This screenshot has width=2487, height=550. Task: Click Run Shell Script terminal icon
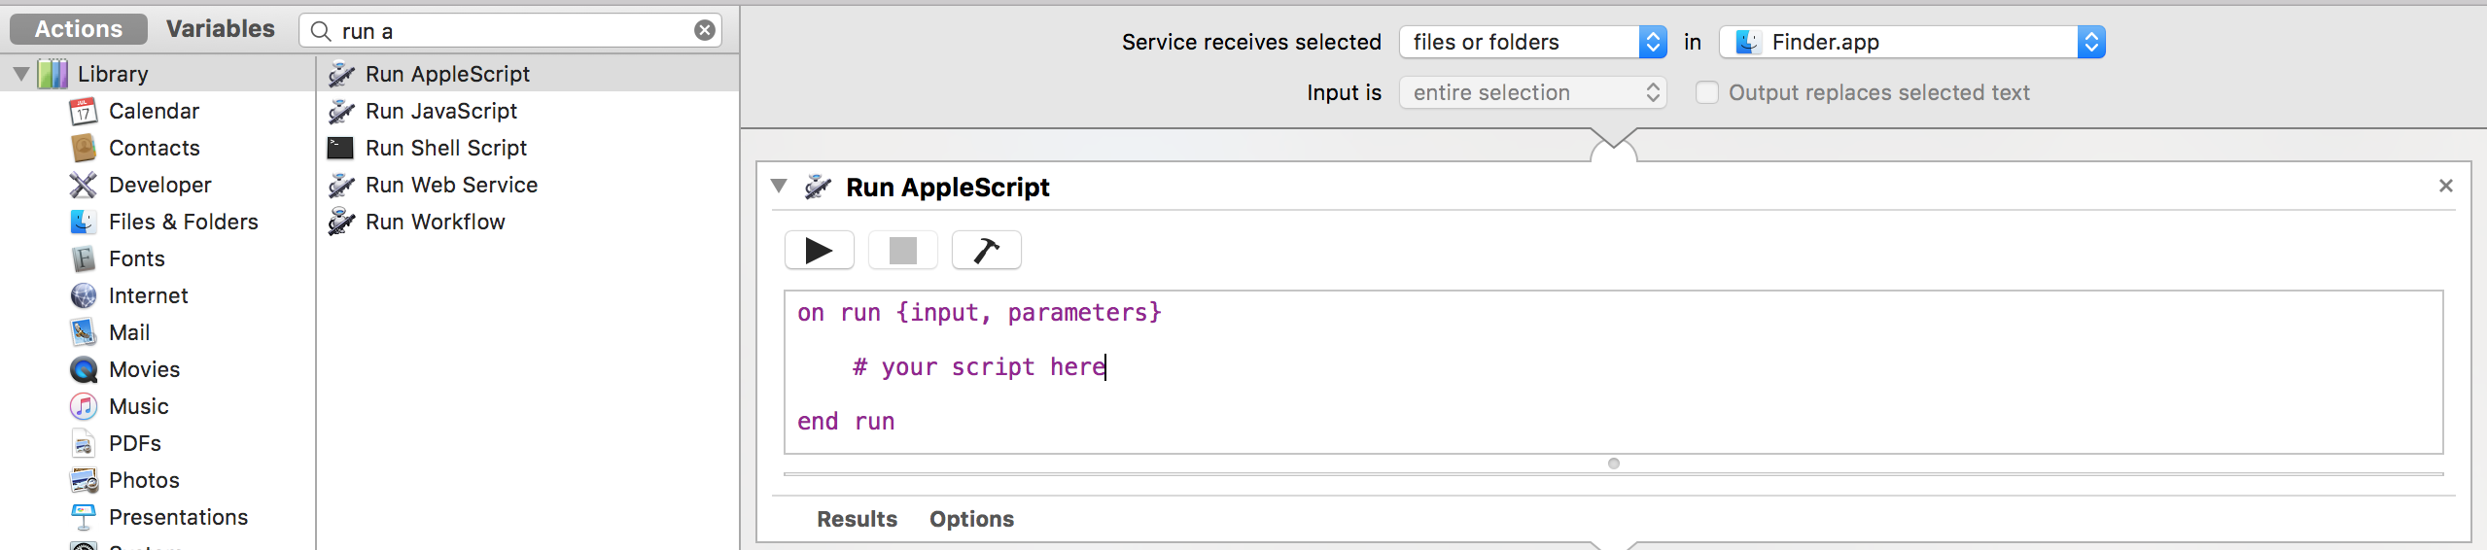[340, 148]
